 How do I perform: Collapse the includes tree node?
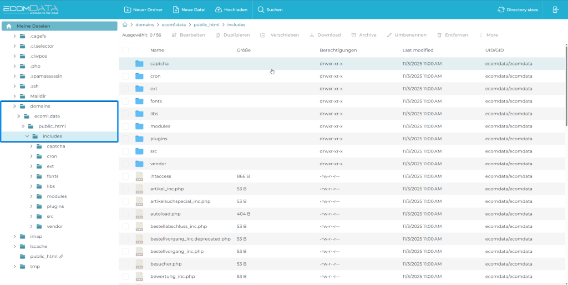pyautogui.click(x=27, y=136)
